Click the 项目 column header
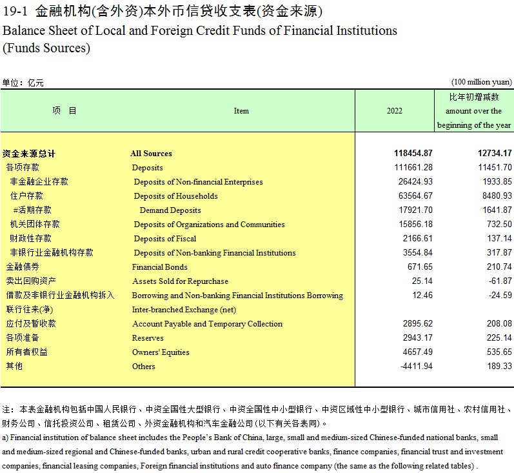The width and height of the screenshot is (514, 473). pyautogui.click(x=64, y=110)
